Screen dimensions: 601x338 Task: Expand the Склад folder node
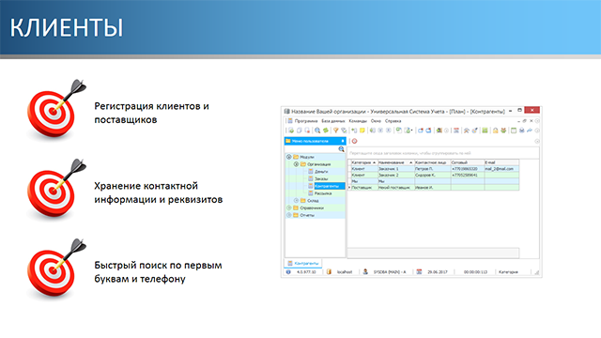click(x=296, y=200)
